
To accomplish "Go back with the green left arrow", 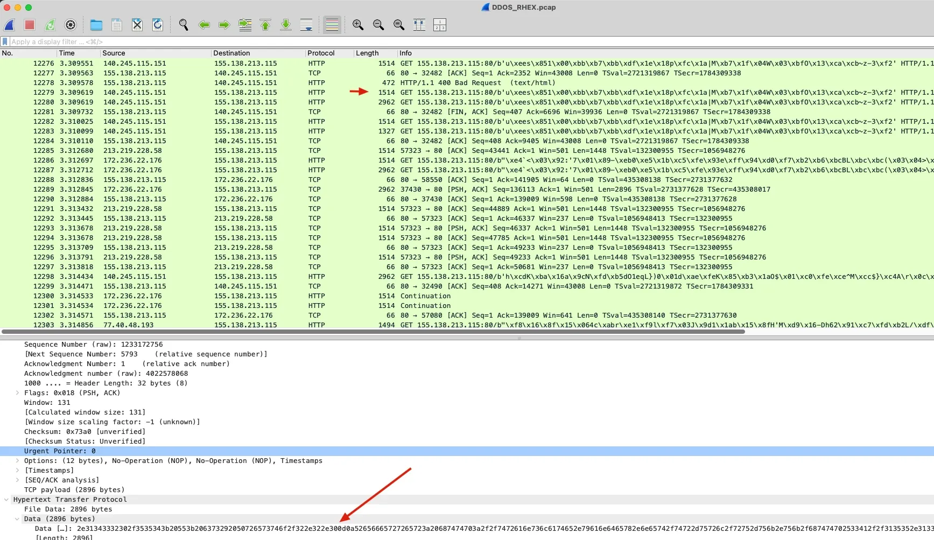I will [x=204, y=25].
